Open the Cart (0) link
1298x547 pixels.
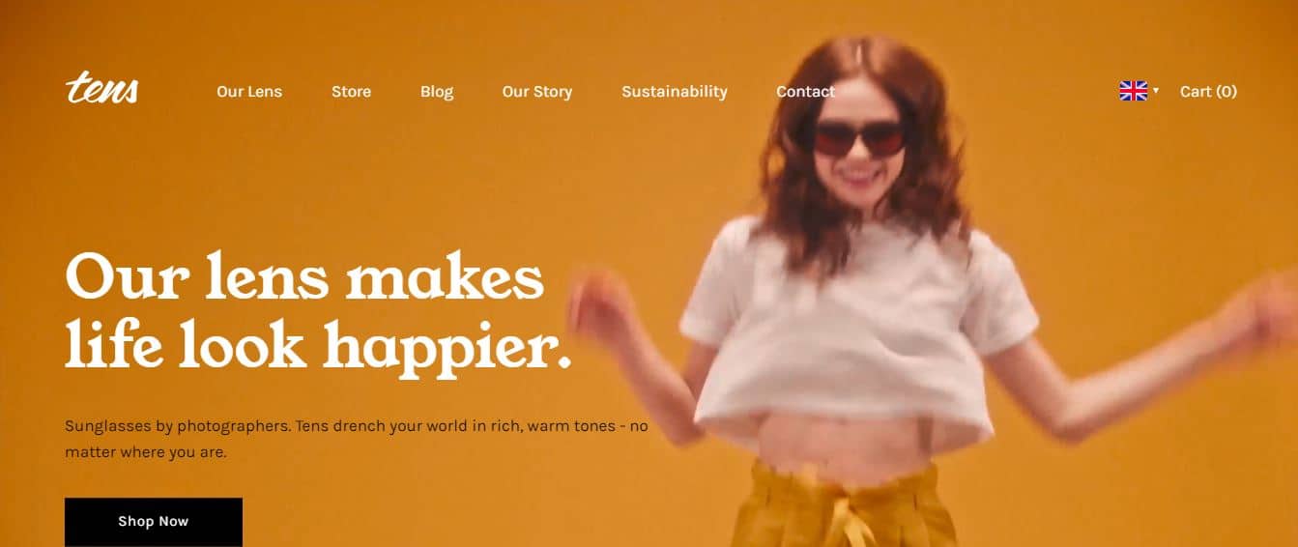(x=1208, y=91)
